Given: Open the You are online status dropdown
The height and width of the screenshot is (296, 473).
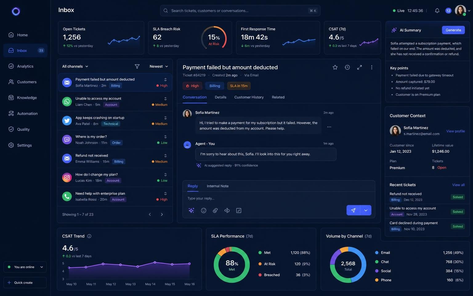Looking at the screenshot, I should point(25,267).
